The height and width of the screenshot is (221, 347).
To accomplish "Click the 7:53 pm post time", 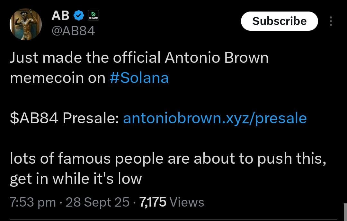I will [x=32, y=202].
